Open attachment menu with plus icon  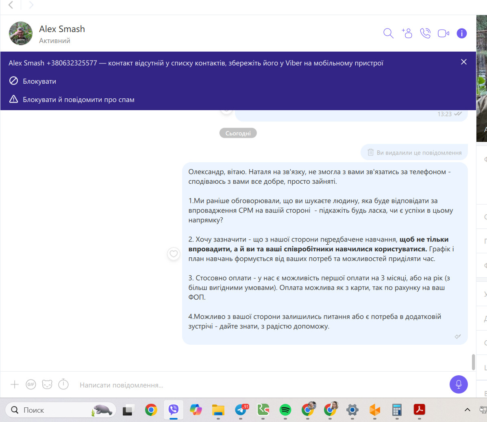pos(15,385)
